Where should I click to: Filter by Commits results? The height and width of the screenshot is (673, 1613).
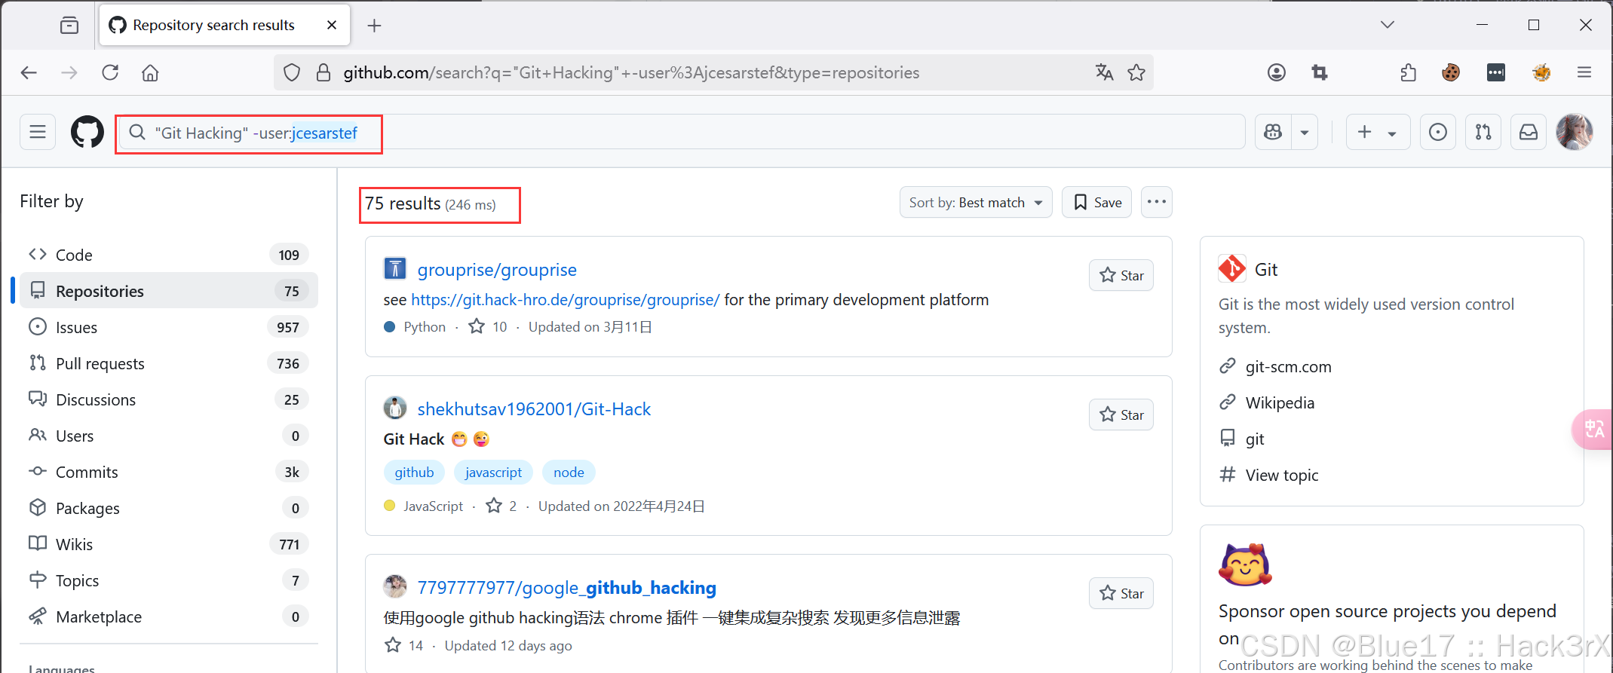tap(169, 472)
